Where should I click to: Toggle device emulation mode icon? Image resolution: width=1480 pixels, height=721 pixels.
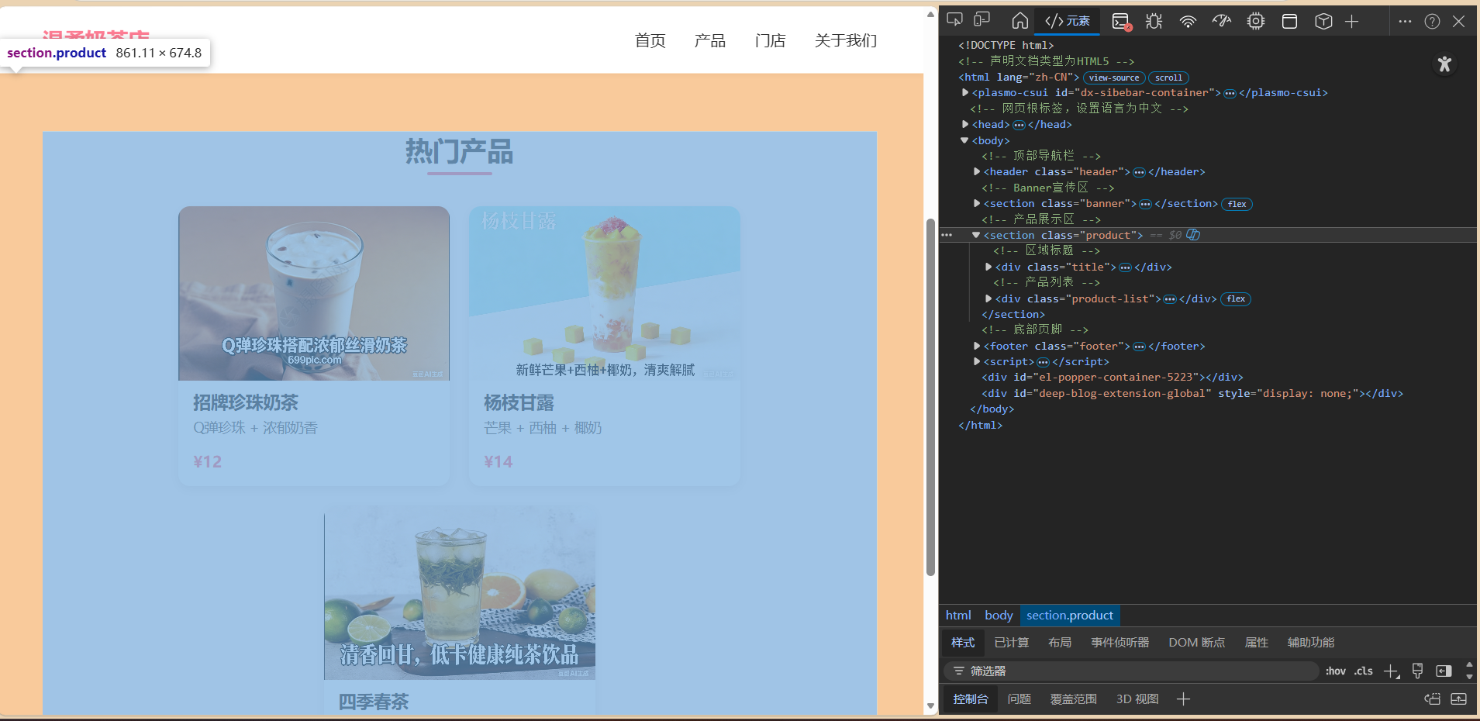pyautogui.click(x=982, y=20)
